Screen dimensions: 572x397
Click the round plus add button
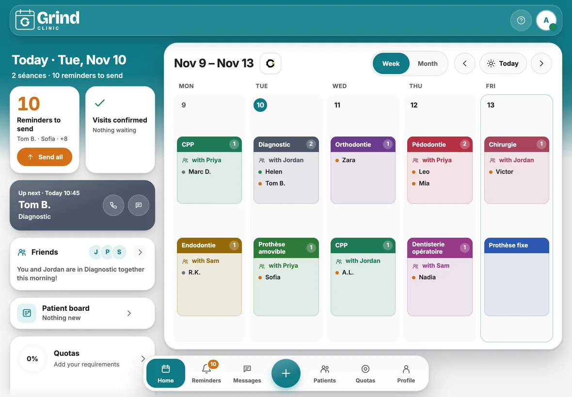point(286,373)
